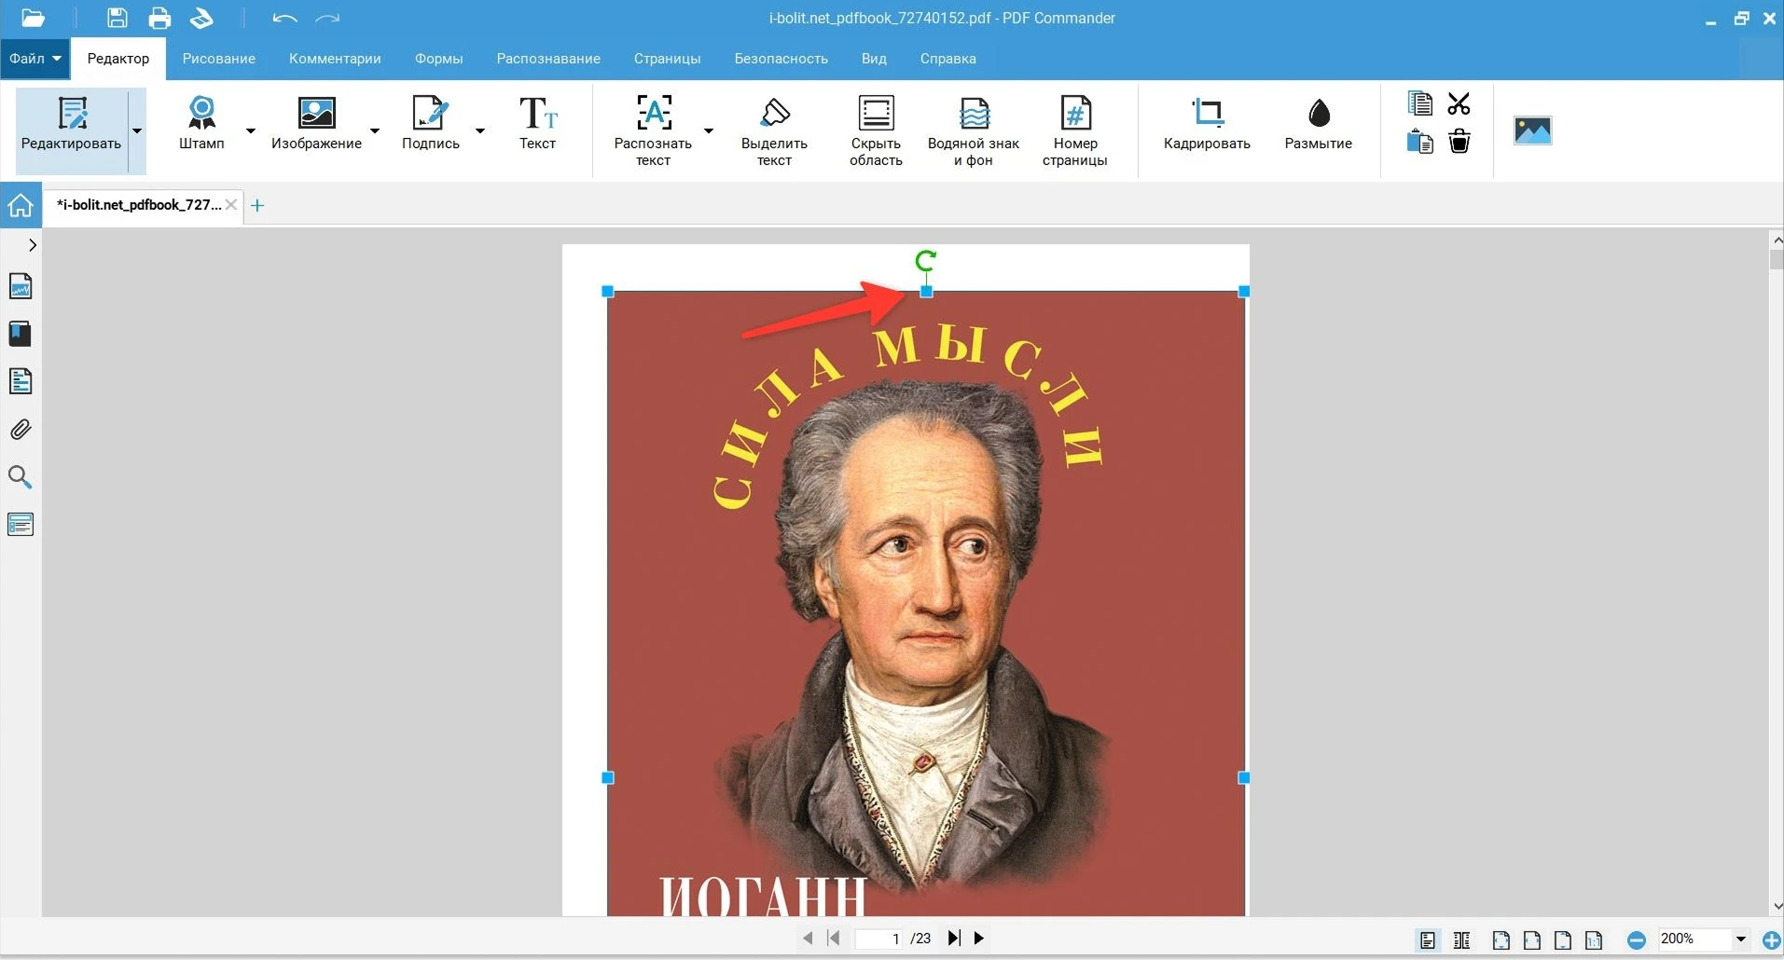Go to the last page button

click(x=953, y=939)
